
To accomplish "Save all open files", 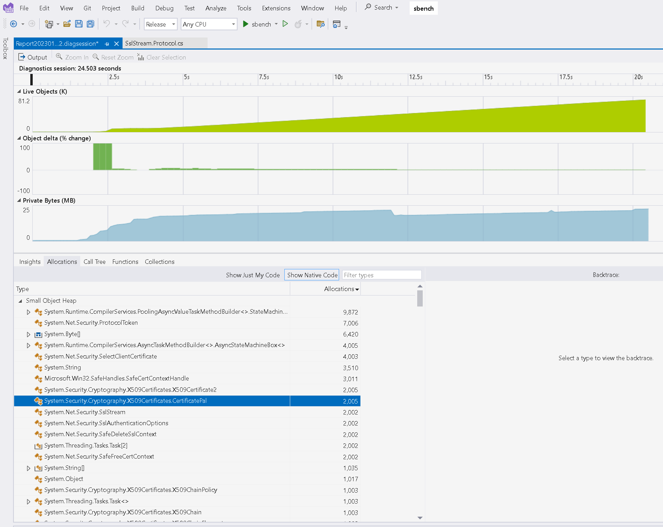I will 90,24.
